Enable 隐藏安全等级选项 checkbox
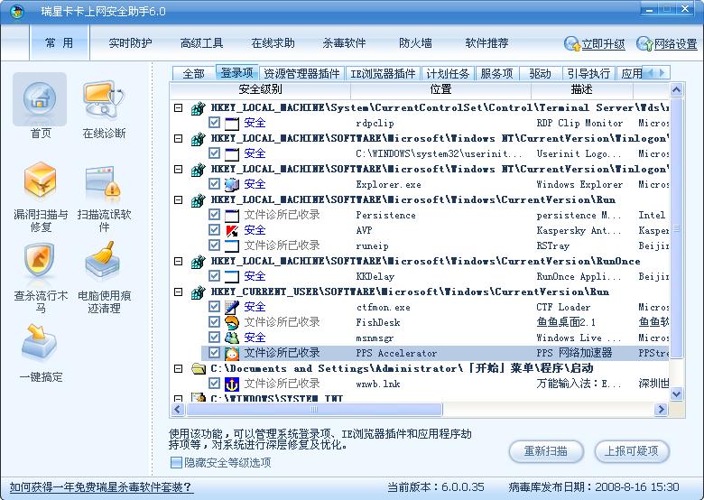704x500 pixels. coord(176,462)
